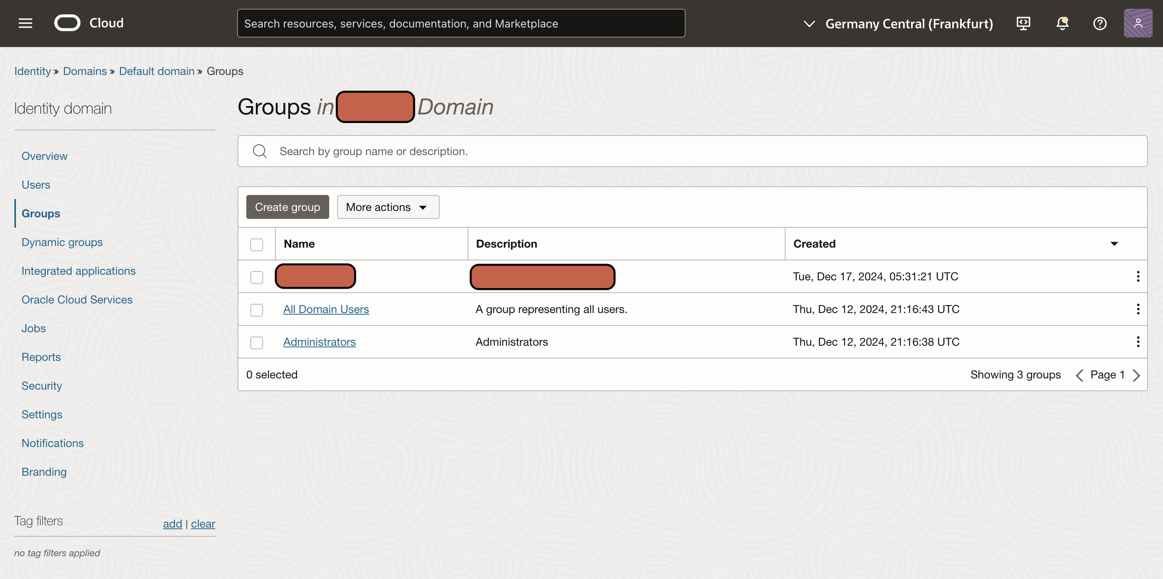Click the '0 selected' status text

point(272,374)
